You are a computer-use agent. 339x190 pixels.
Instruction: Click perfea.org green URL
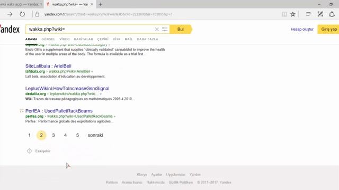pos(34,116)
